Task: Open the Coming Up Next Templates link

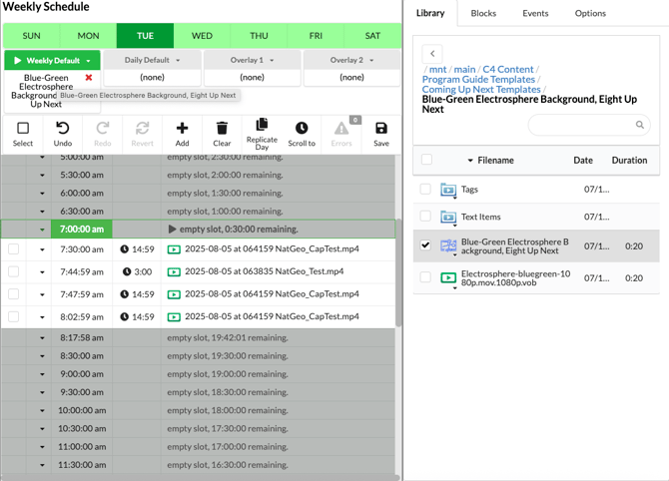Action: click(481, 90)
